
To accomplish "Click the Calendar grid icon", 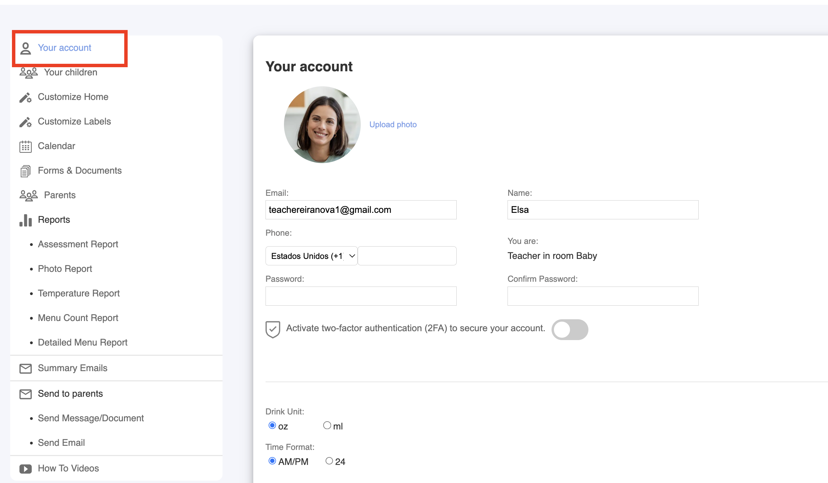I will click(x=26, y=146).
